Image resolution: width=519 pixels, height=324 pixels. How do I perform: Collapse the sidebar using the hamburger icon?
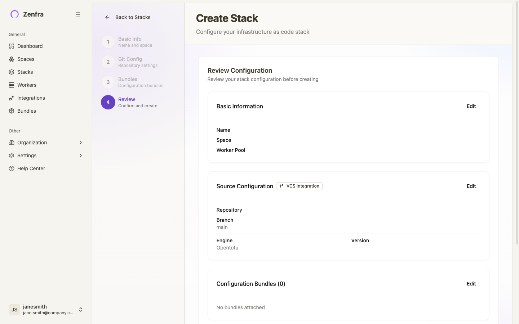78,14
